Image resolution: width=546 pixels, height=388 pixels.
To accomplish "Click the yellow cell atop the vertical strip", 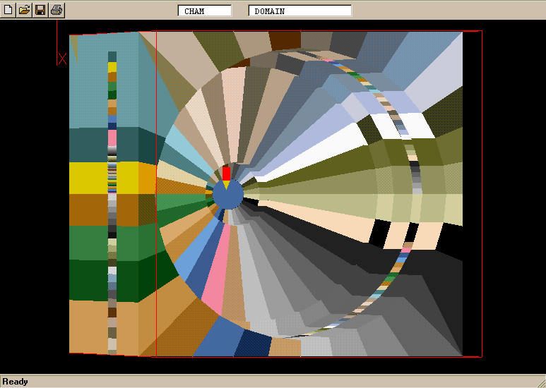I will click(112, 67).
